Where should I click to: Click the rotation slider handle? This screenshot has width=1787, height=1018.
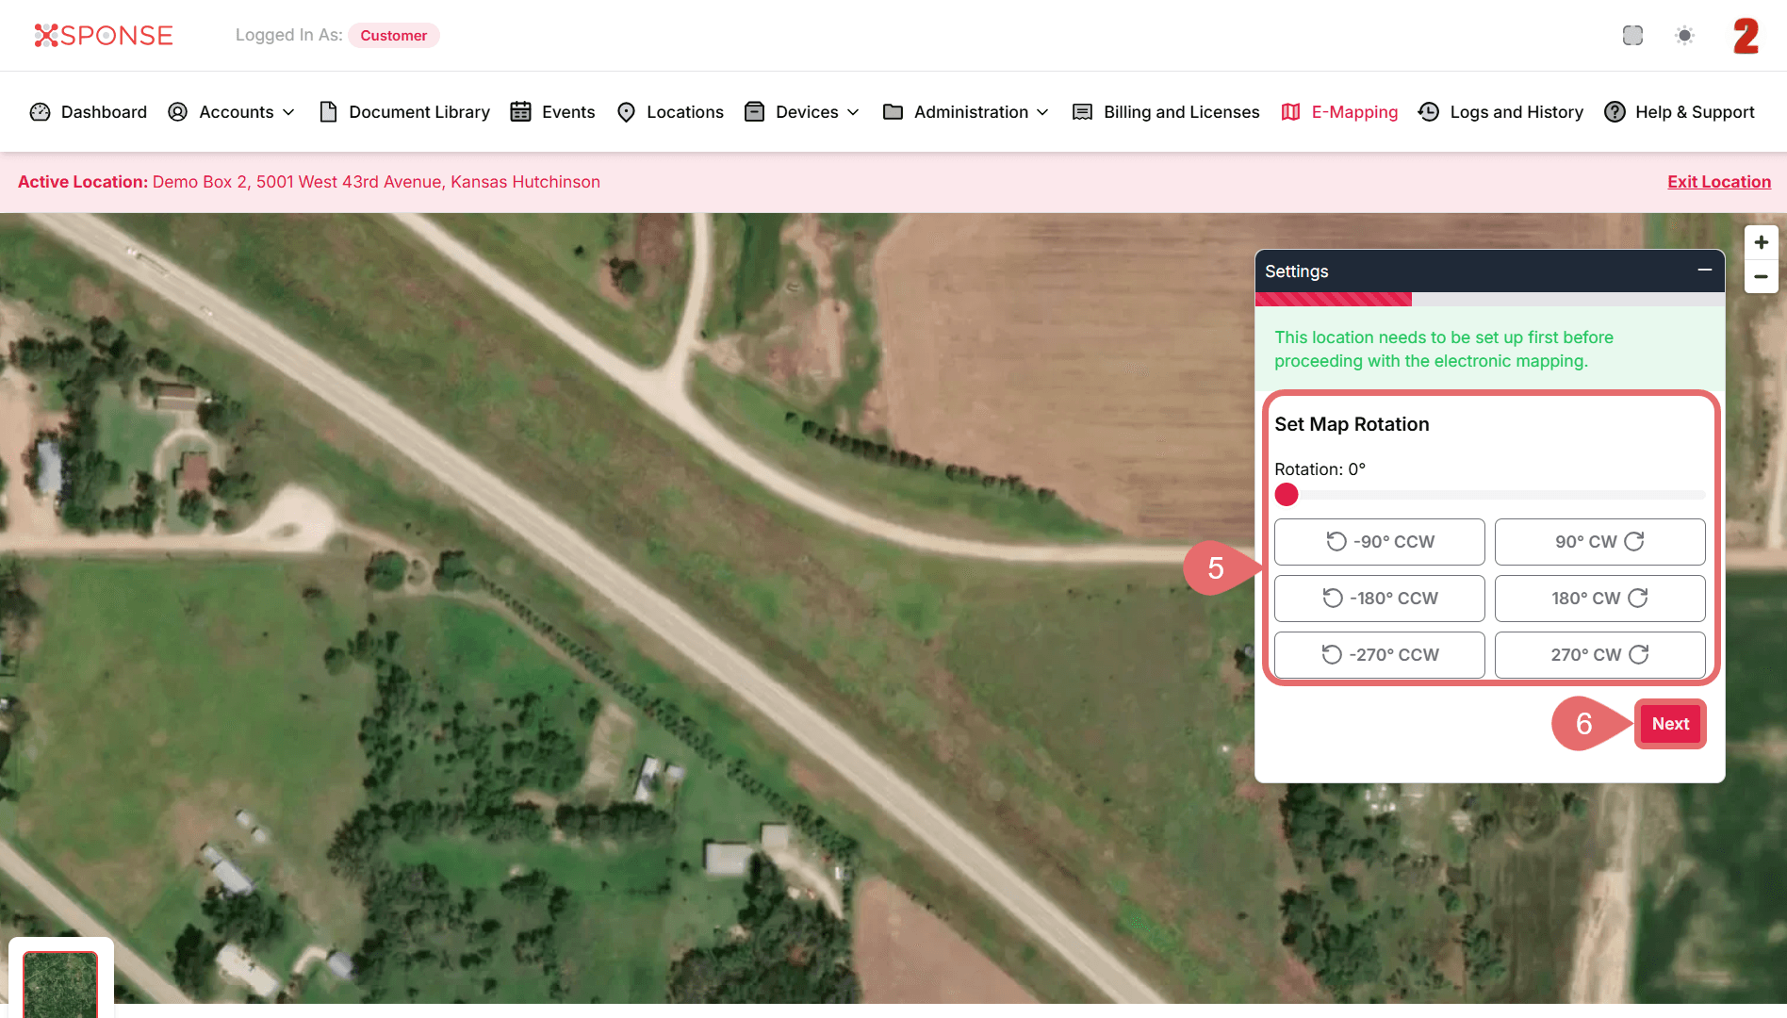1287,495
